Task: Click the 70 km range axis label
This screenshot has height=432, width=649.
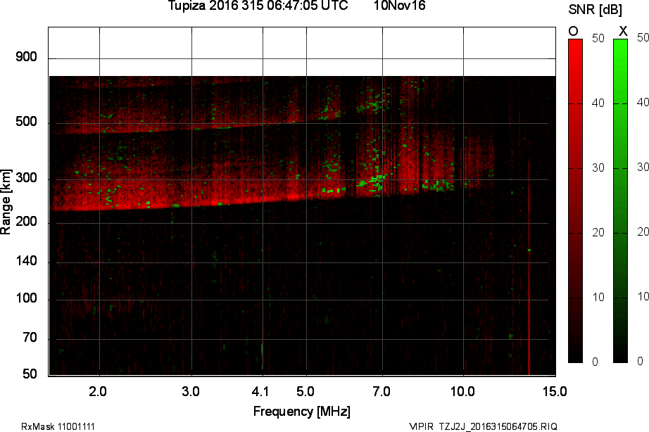Action: tap(30, 338)
